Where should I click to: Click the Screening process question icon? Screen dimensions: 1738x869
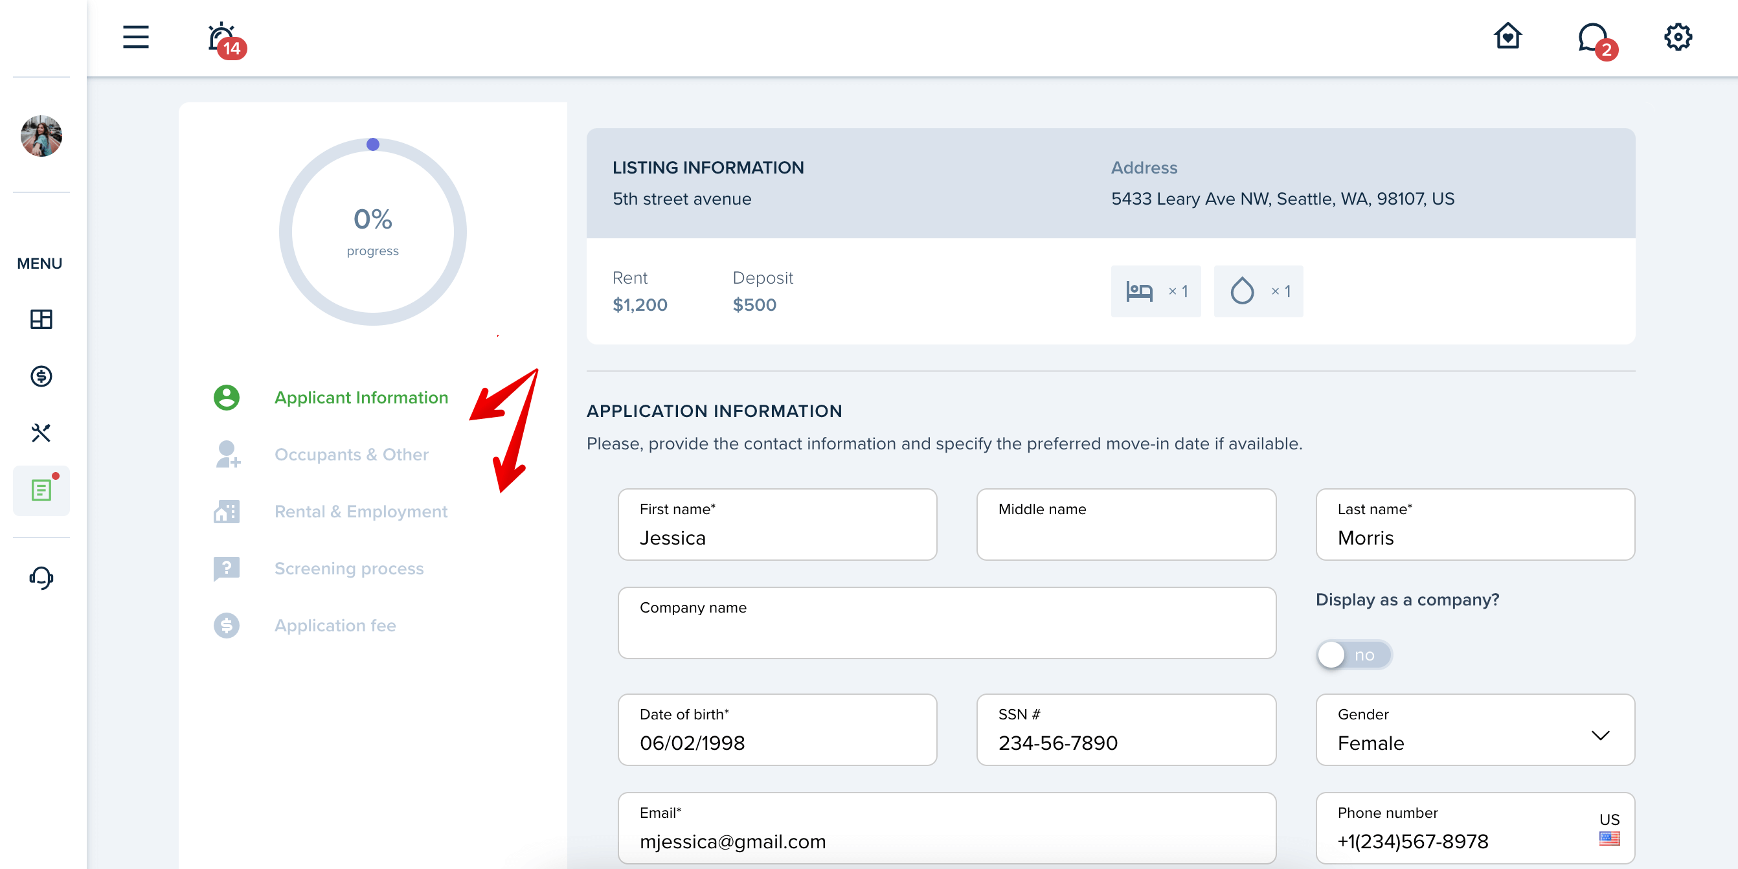point(227,569)
